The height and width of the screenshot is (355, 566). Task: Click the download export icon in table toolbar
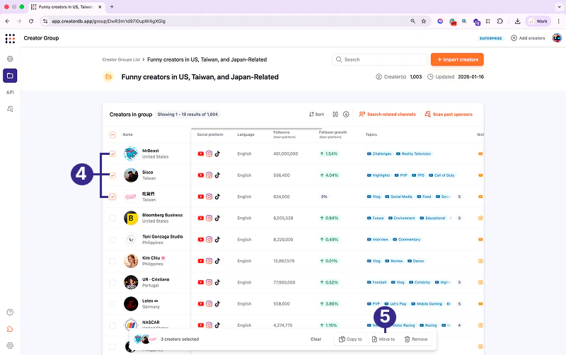(x=346, y=115)
